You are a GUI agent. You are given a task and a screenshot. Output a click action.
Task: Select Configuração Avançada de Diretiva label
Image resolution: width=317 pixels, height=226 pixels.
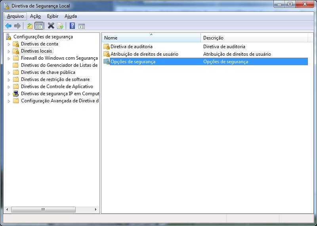point(60,101)
